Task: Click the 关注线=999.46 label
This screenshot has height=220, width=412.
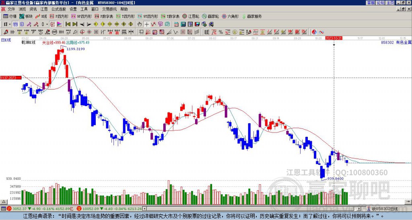Action: (x=54, y=43)
